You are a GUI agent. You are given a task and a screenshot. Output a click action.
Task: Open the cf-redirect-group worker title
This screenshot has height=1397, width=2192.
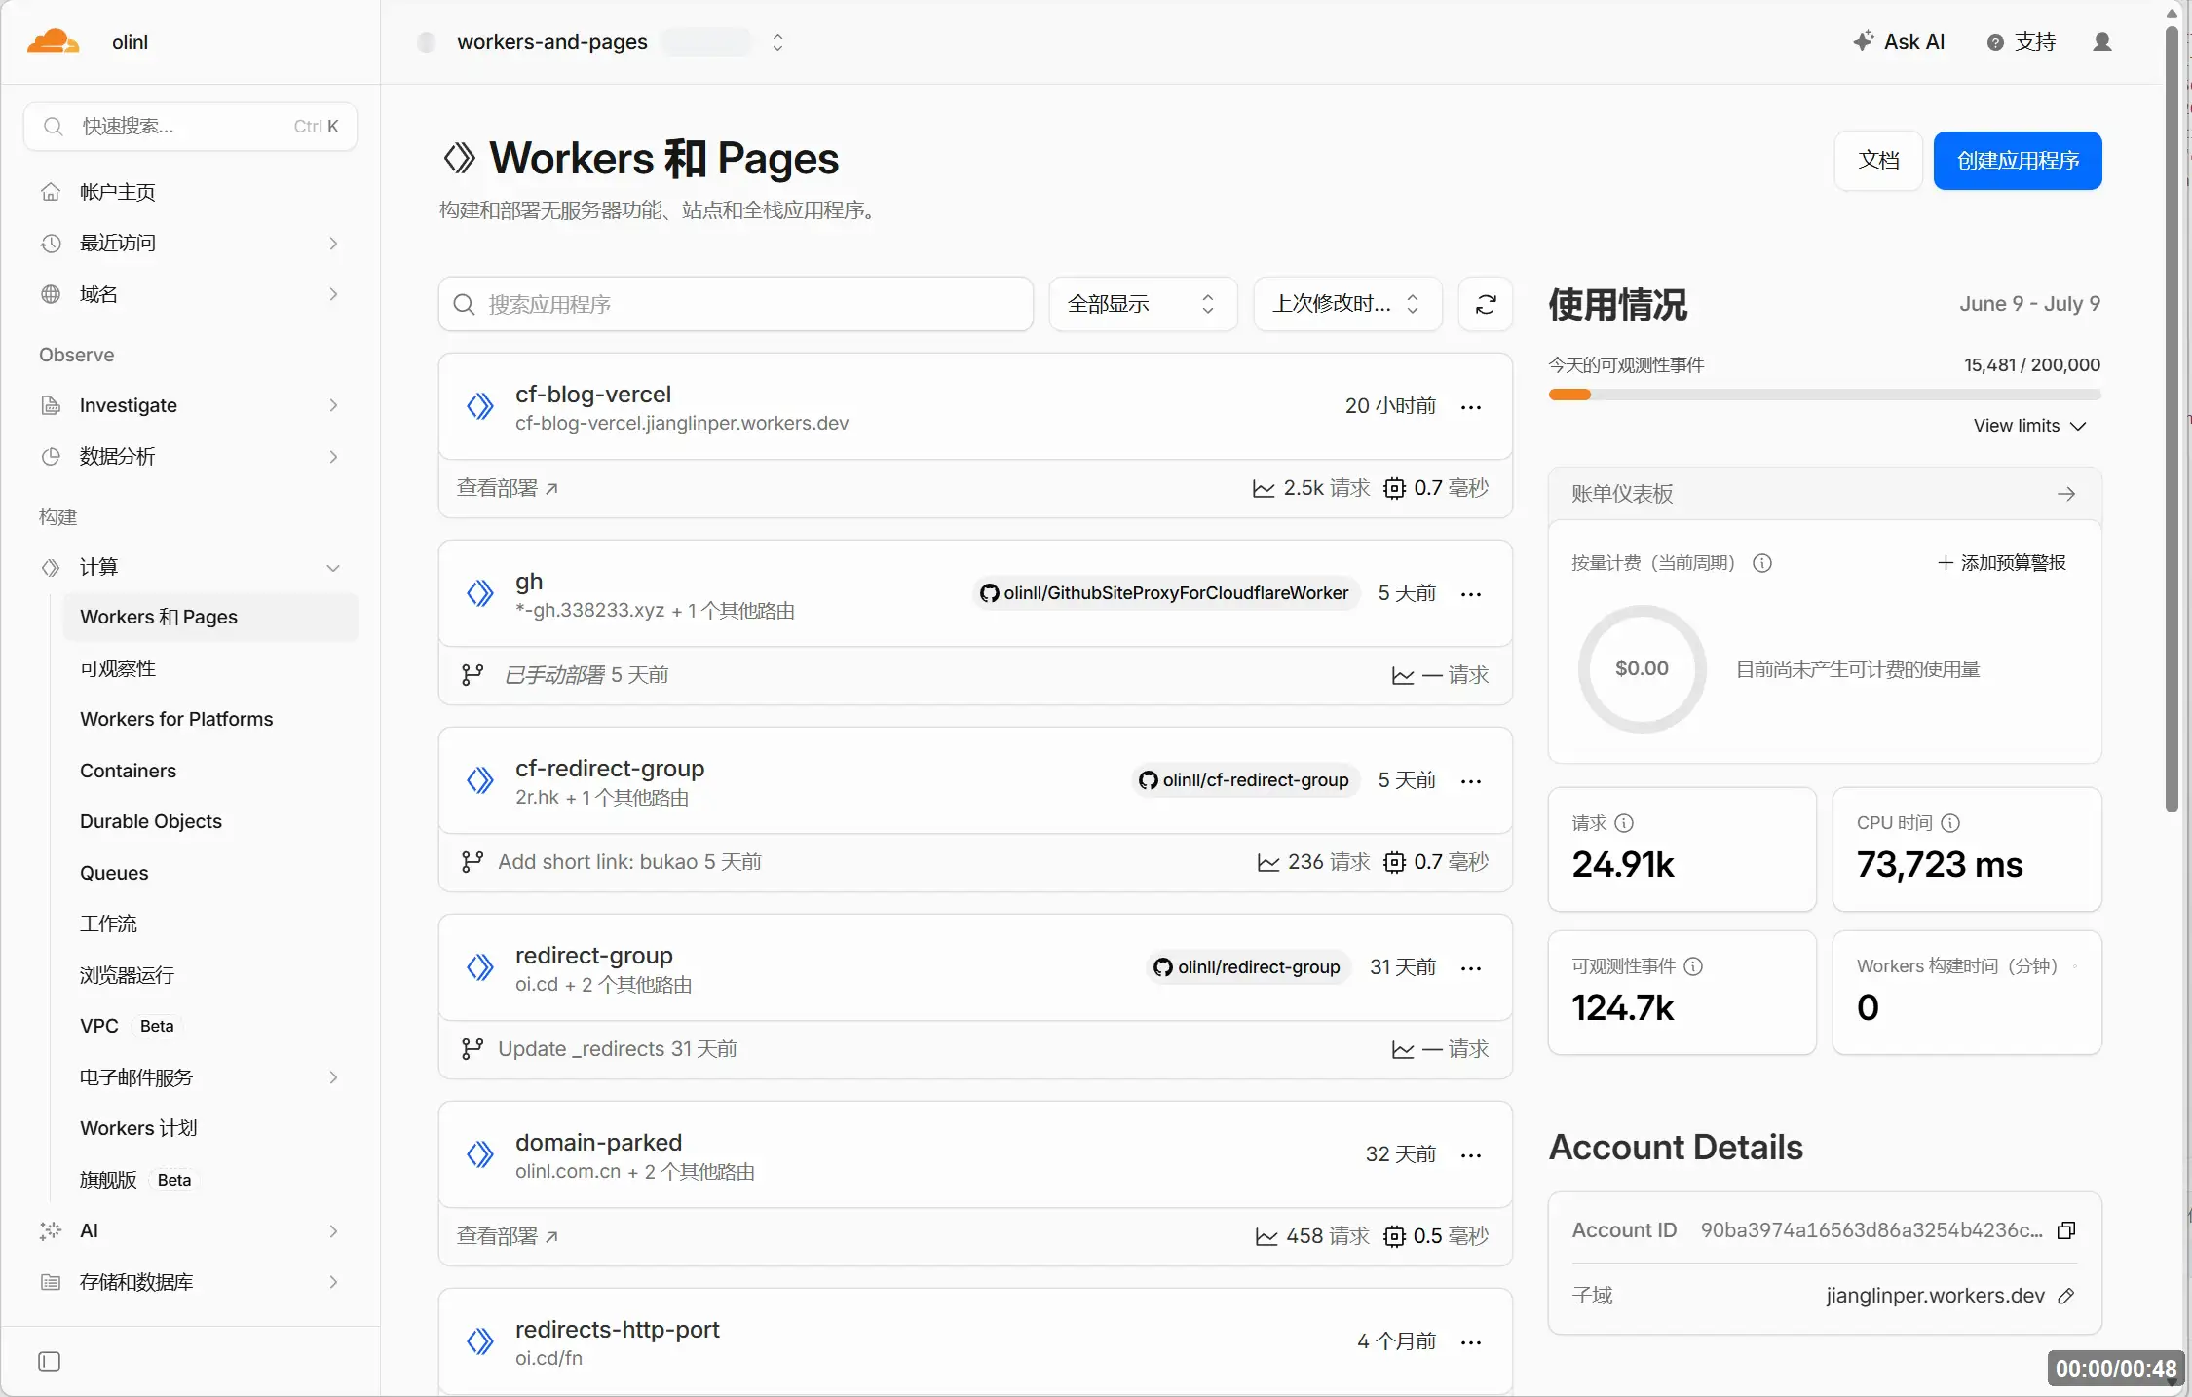[610, 769]
